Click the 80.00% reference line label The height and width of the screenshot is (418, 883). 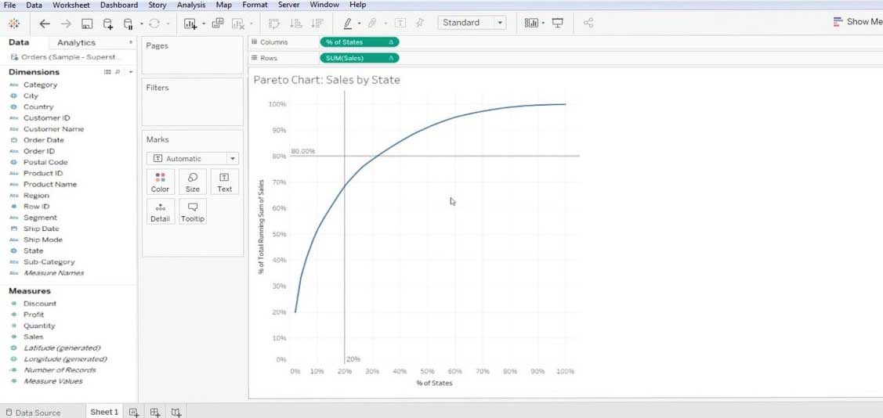tap(303, 151)
